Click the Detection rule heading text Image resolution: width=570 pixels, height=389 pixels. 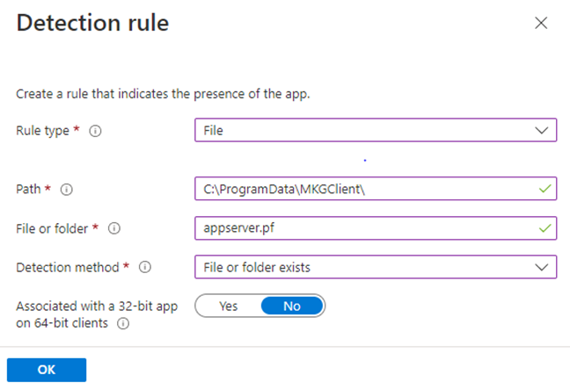pyautogui.click(x=92, y=24)
